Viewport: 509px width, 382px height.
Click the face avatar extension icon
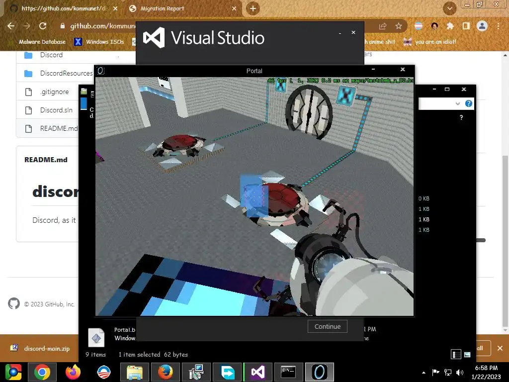[x=434, y=26]
